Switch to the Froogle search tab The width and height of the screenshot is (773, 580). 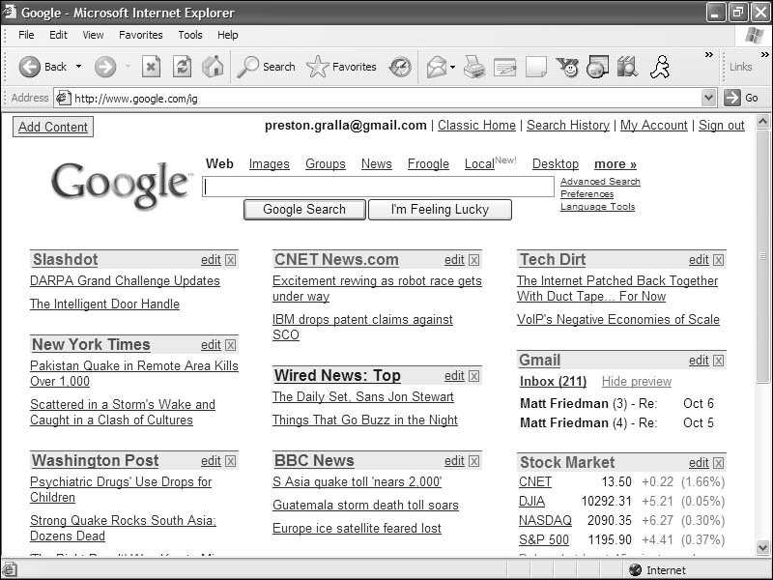click(x=428, y=164)
